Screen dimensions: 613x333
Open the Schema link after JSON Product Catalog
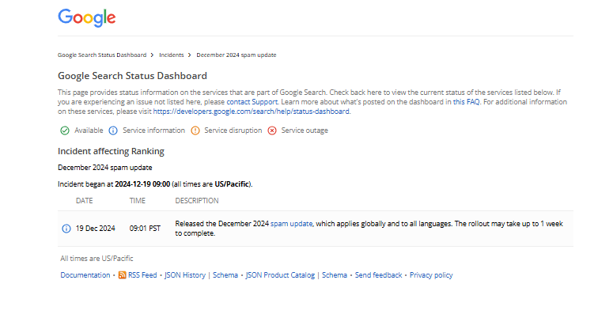[335, 275]
